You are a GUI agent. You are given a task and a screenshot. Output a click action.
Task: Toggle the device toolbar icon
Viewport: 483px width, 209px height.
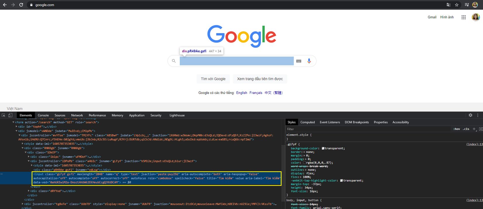(10, 115)
